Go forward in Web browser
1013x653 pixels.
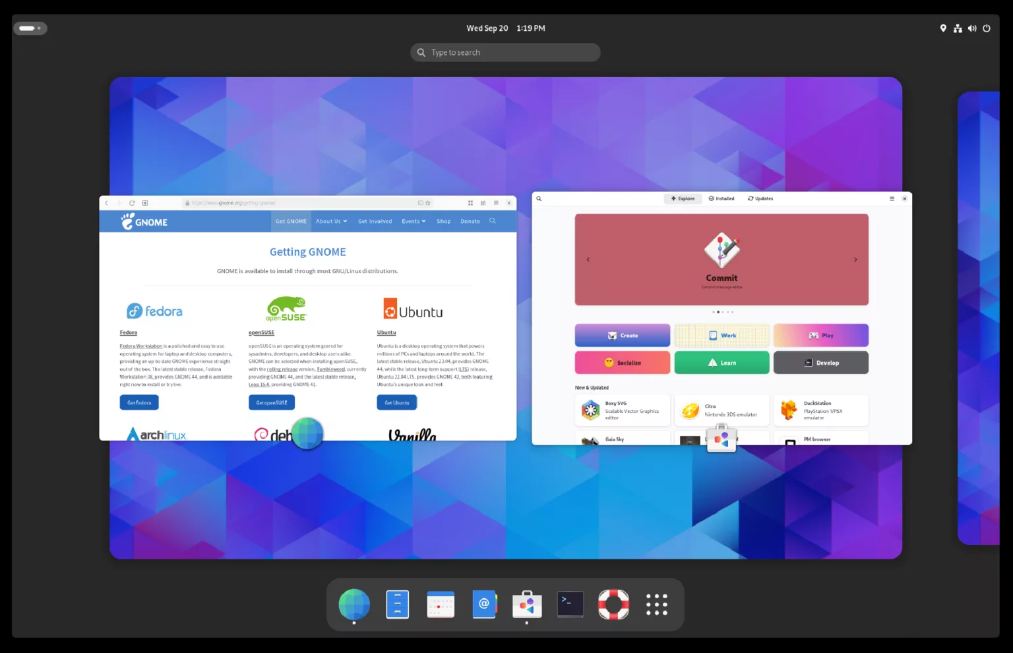(119, 203)
